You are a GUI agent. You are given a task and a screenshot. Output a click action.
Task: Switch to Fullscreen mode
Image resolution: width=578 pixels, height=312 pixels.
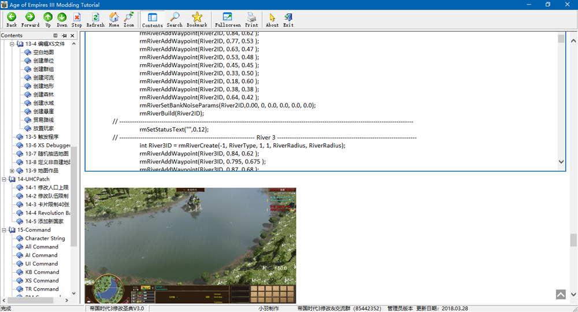228,20
